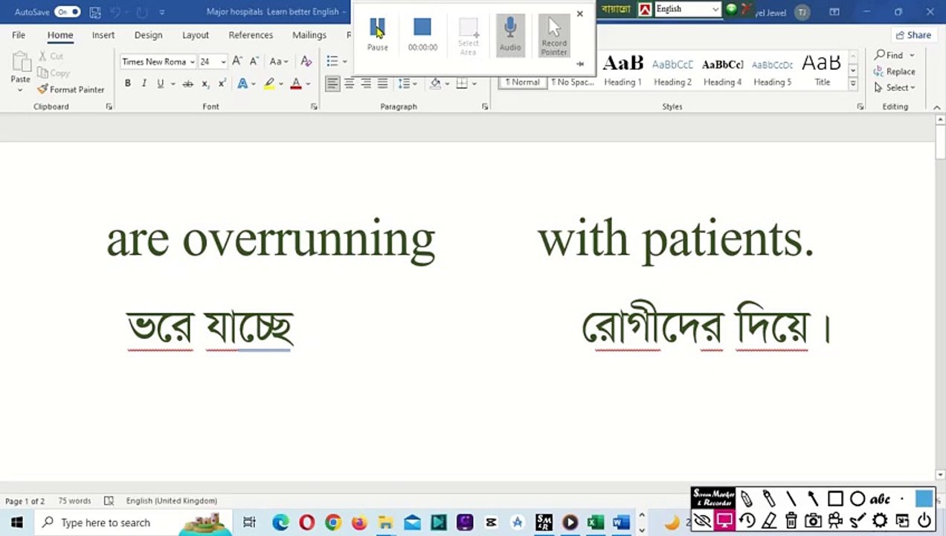Toggle Audio recording microphone
Image resolution: width=946 pixels, height=536 pixels.
[x=510, y=34]
